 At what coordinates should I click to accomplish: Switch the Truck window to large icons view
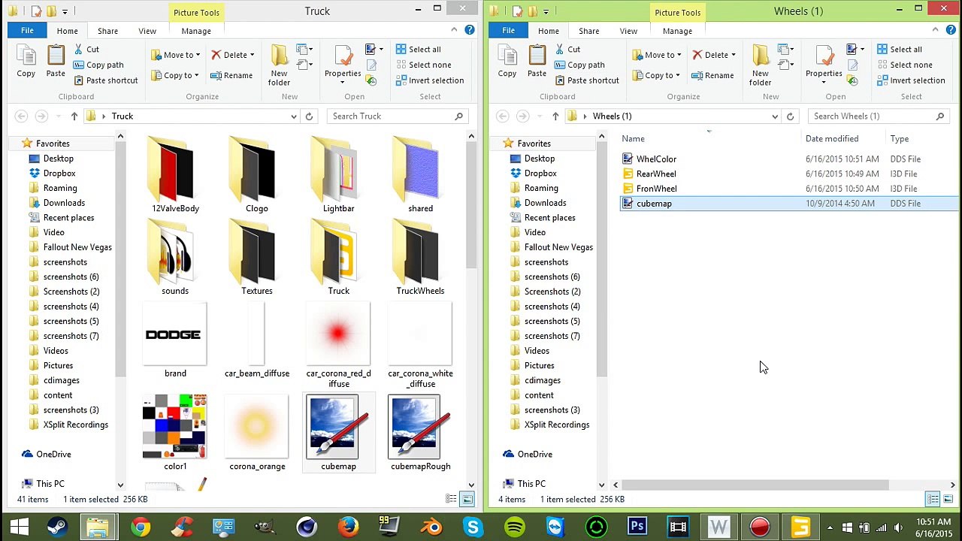coord(467,499)
